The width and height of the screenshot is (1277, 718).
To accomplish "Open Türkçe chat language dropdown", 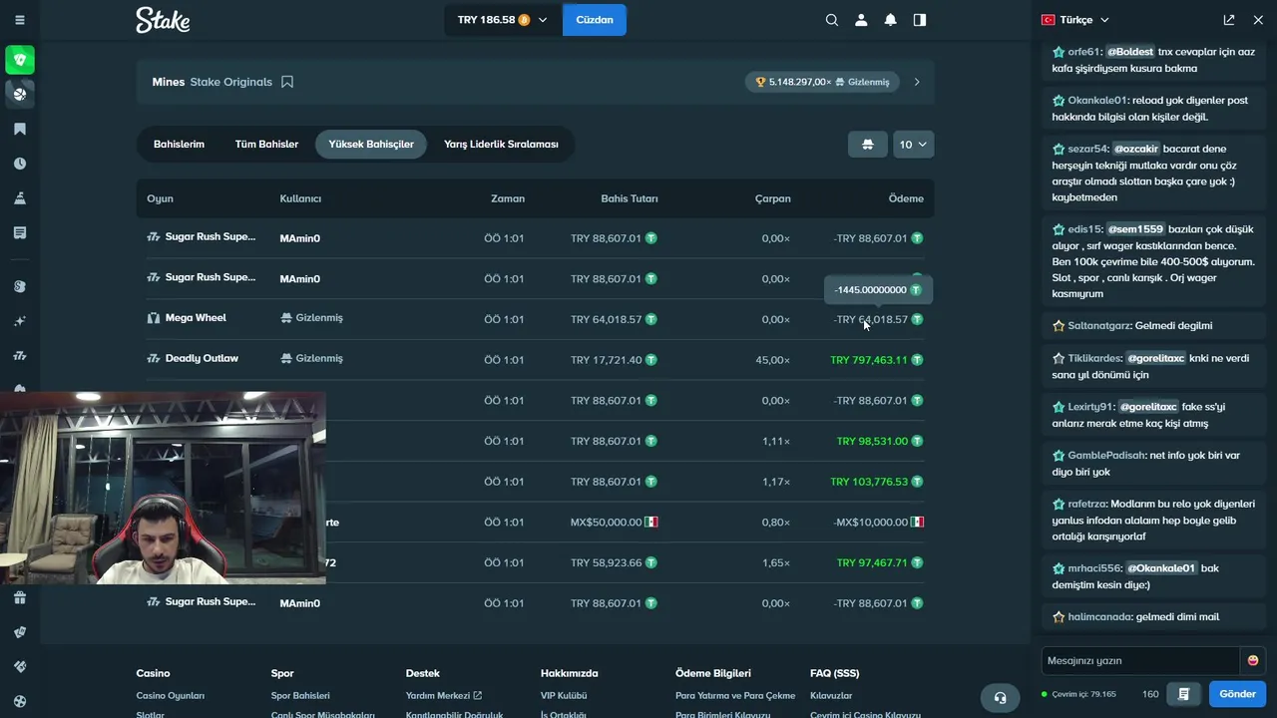I will click(1075, 20).
